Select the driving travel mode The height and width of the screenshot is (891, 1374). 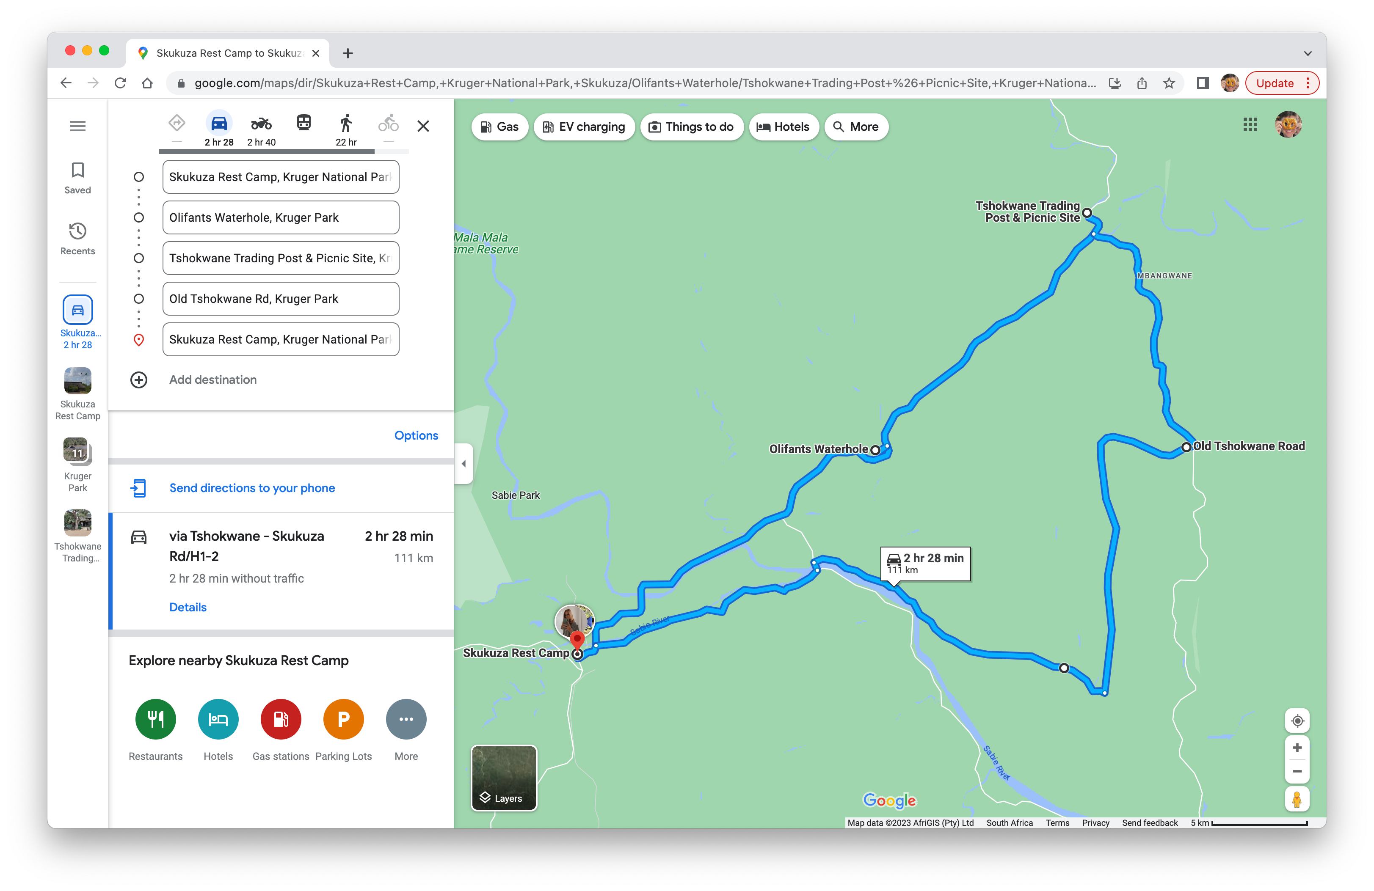click(219, 124)
